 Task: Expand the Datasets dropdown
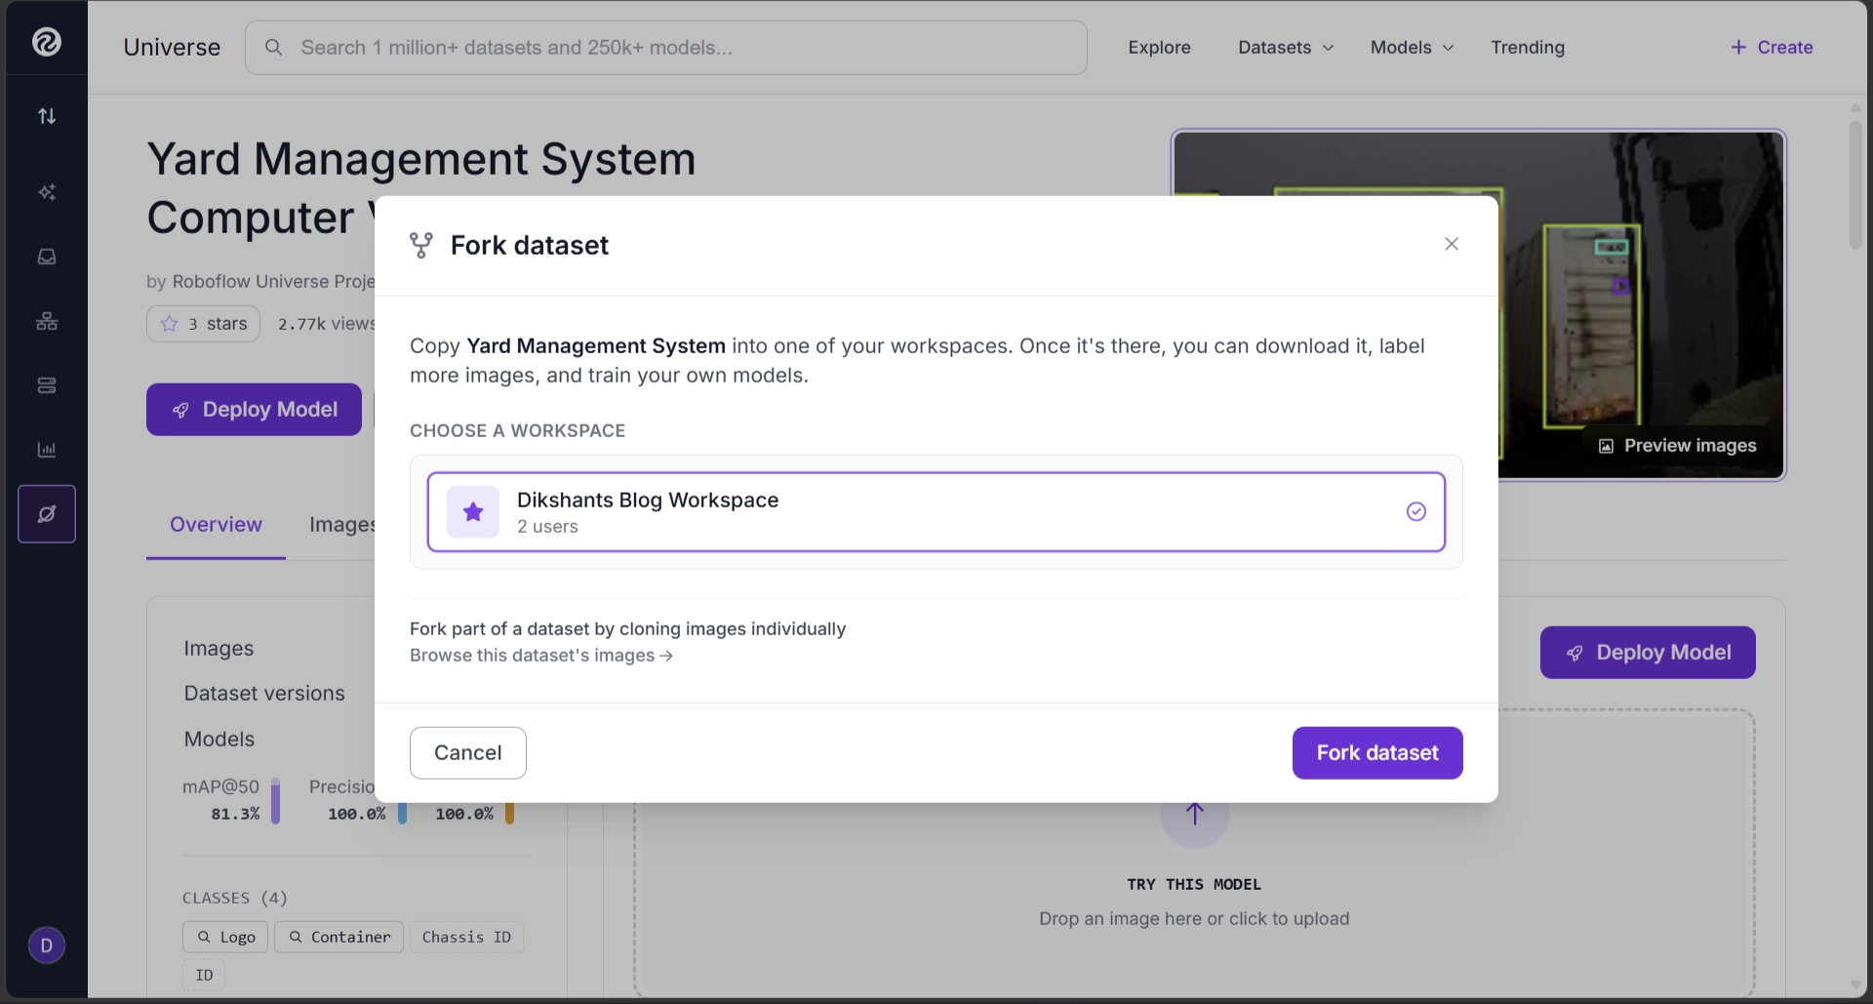point(1286,48)
